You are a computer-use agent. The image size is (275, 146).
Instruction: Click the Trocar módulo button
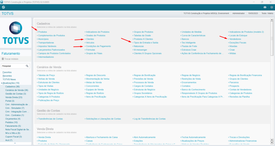[10, 59]
